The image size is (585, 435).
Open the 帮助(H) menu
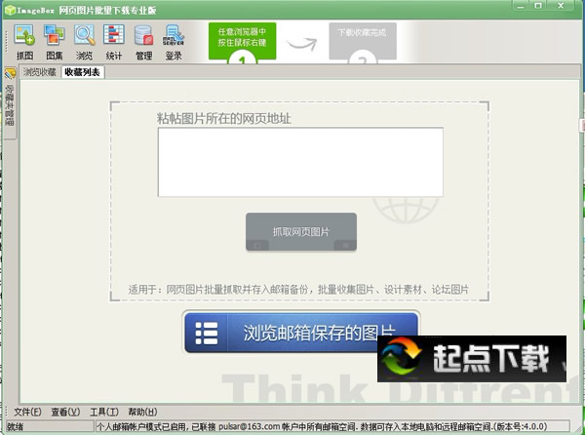pos(142,412)
